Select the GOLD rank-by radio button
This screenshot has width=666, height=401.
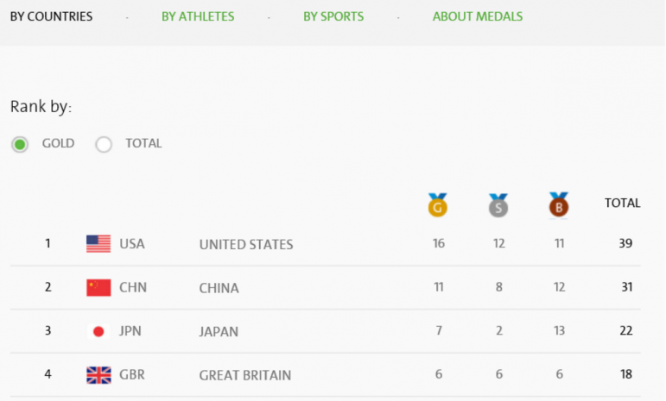(x=20, y=145)
